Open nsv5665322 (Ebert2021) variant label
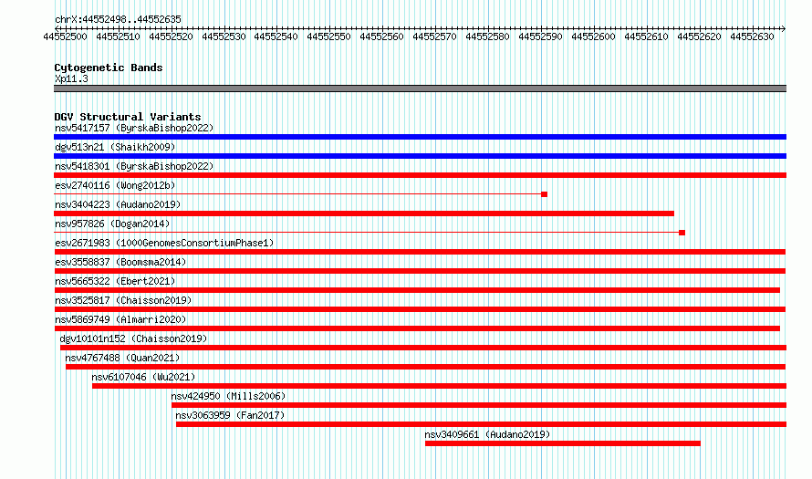The width and height of the screenshot is (812, 479). pyautogui.click(x=115, y=281)
